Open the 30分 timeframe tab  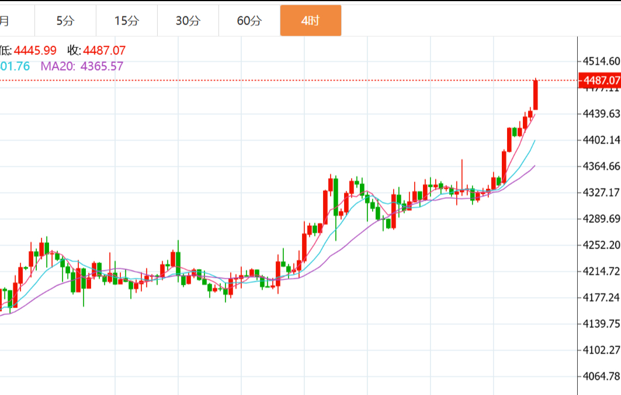(188, 21)
